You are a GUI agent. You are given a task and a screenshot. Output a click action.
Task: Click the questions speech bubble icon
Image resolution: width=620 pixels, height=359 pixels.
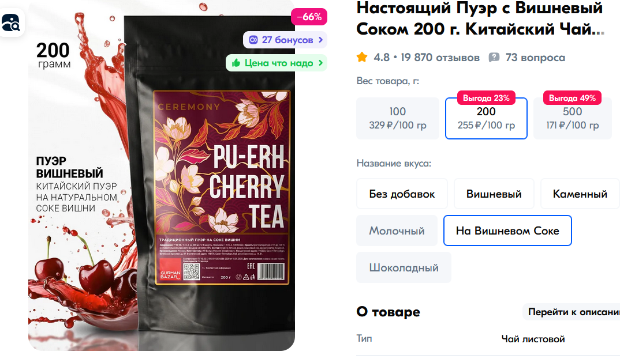click(x=494, y=58)
